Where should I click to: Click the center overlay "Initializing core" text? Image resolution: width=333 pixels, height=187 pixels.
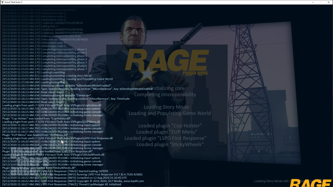(168, 88)
